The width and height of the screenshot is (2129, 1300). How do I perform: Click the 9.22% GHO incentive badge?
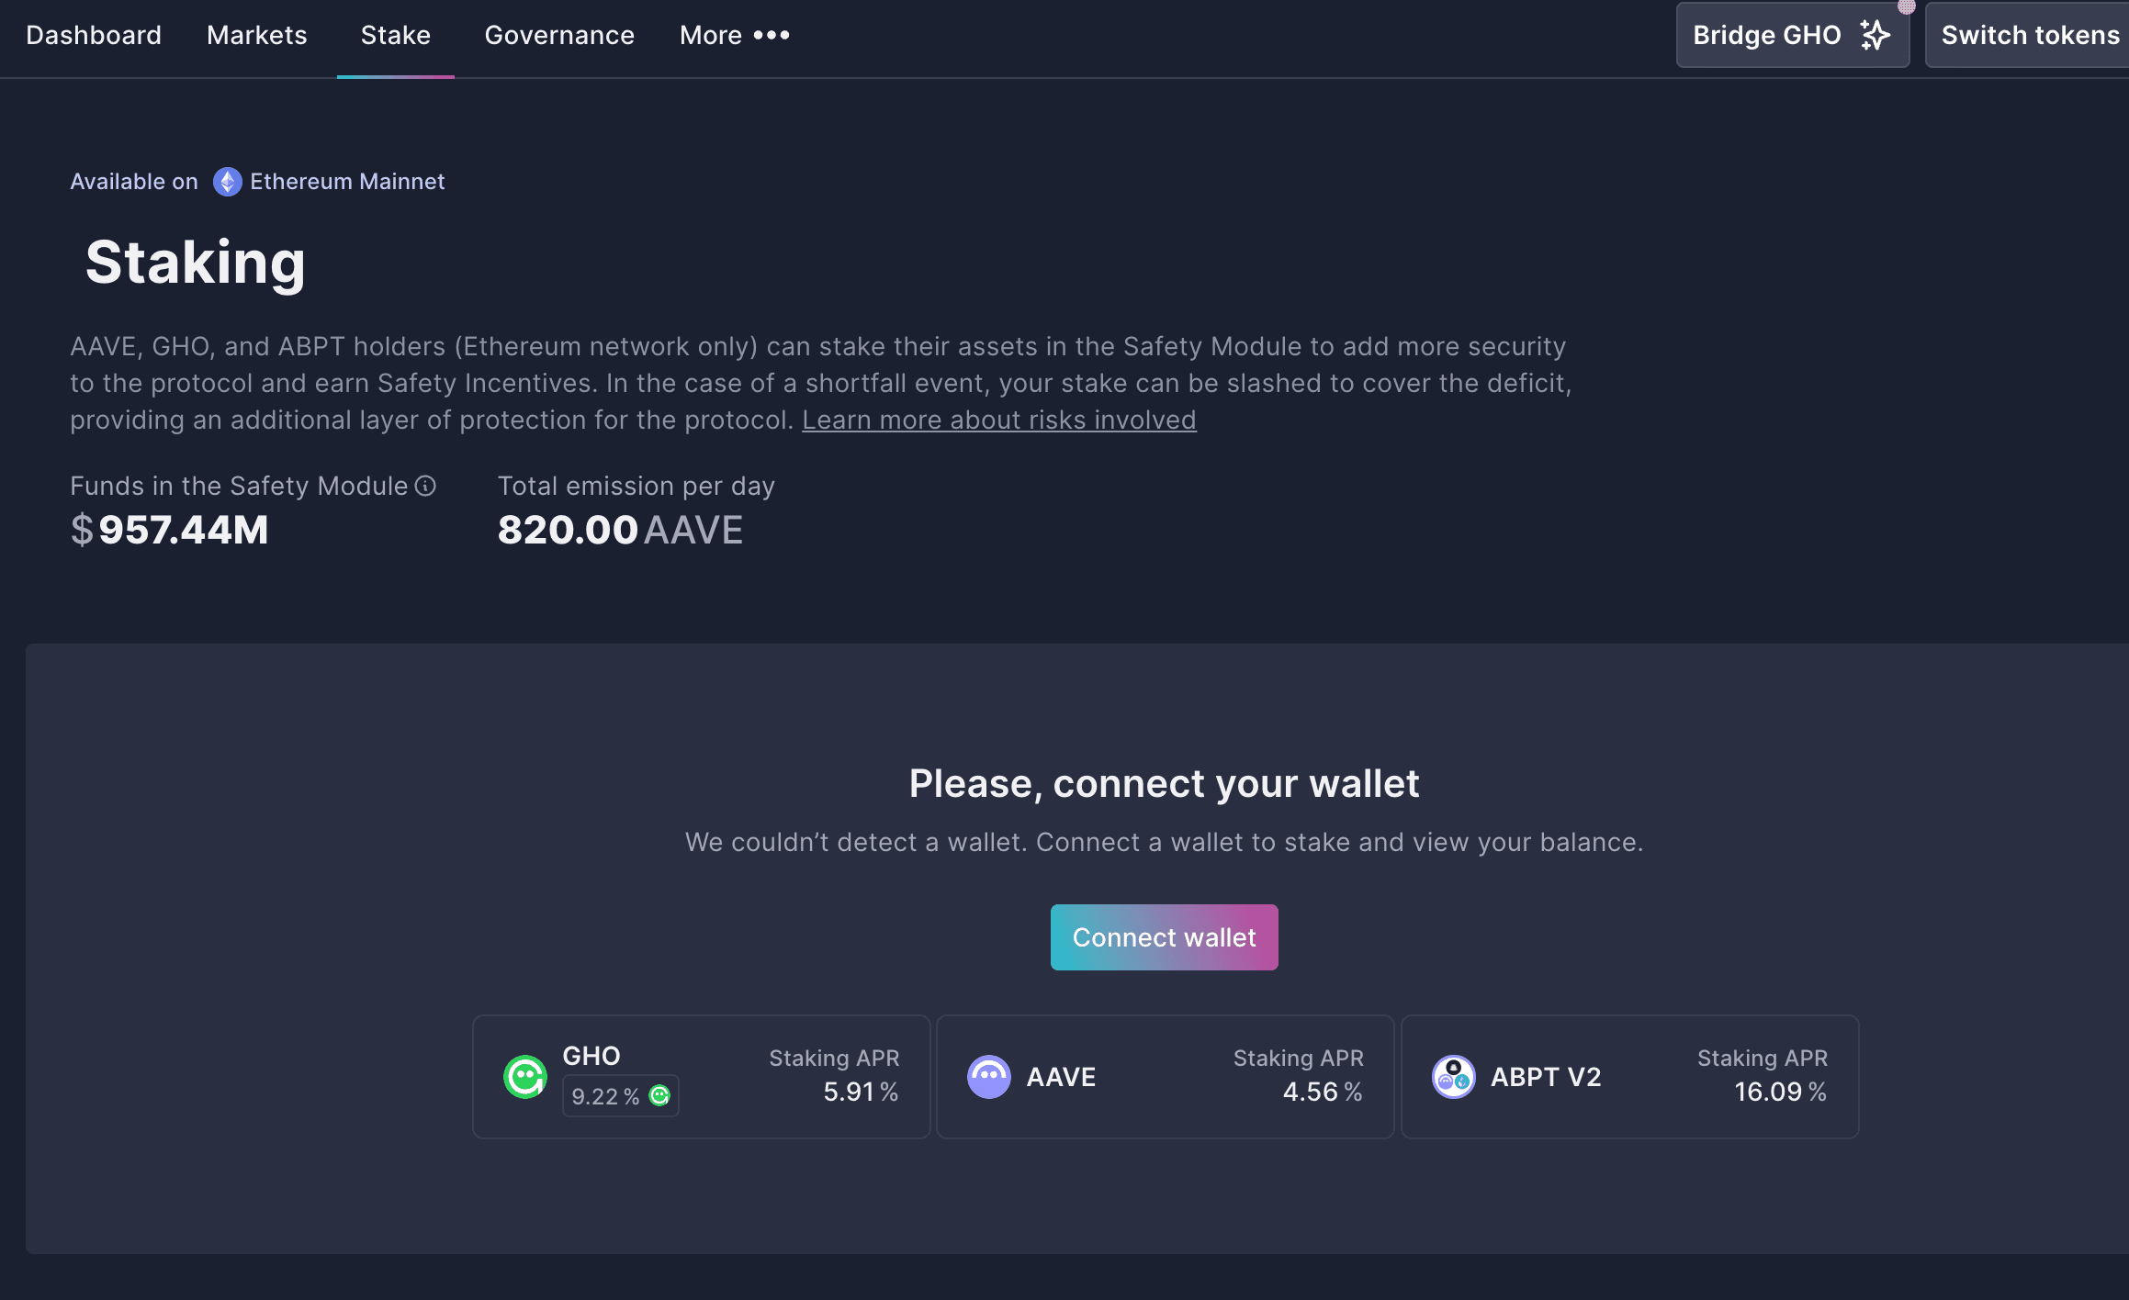[606, 1096]
